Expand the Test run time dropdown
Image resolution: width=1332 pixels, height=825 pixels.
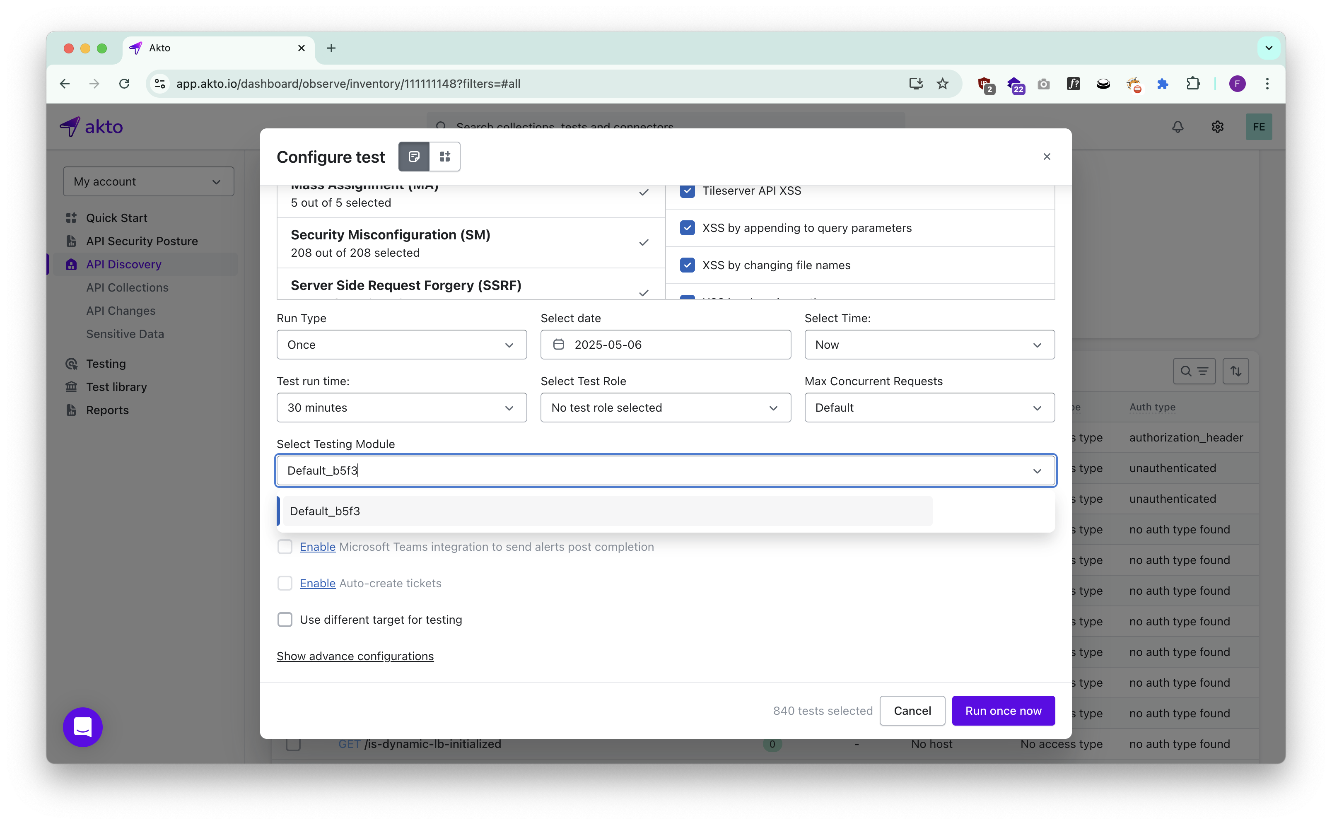click(401, 408)
